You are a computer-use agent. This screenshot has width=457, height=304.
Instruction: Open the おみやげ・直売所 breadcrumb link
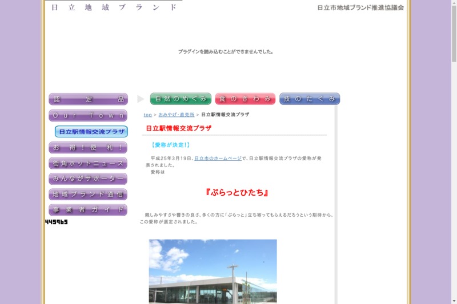(176, 115)
